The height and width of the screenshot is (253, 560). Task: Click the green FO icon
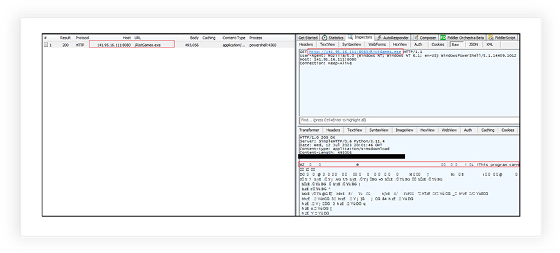coord(443,37)
